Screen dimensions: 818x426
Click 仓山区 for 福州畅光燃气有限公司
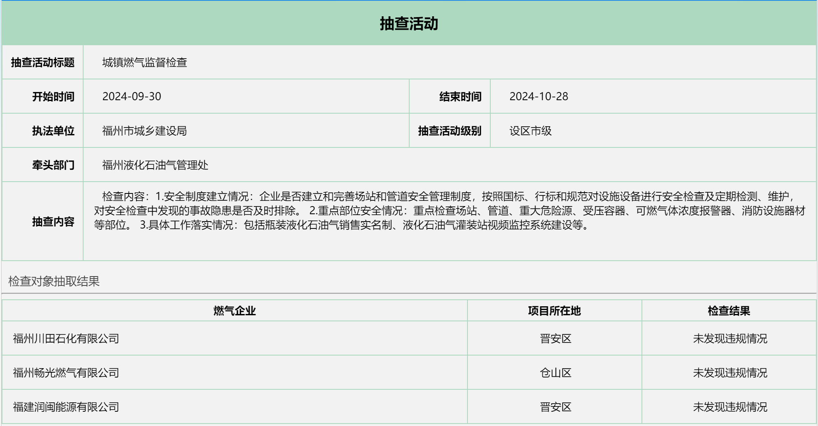[x=555, y=372]
